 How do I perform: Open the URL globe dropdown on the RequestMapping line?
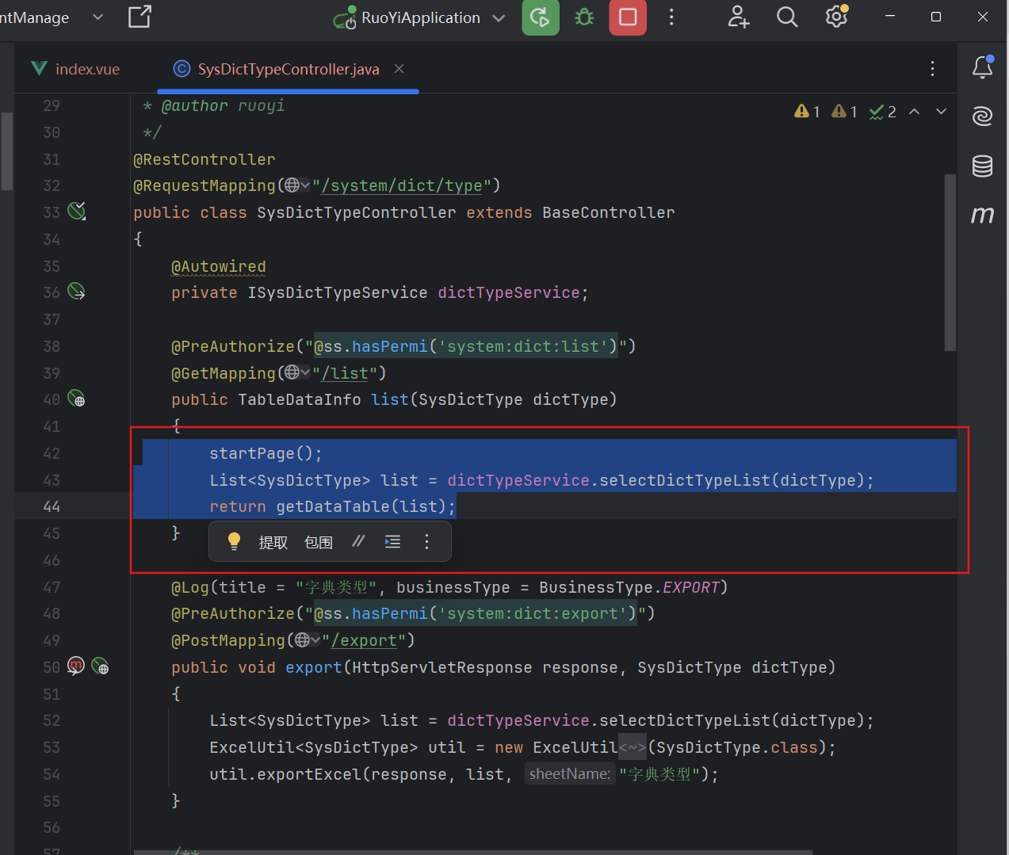[x=297, y=185]
